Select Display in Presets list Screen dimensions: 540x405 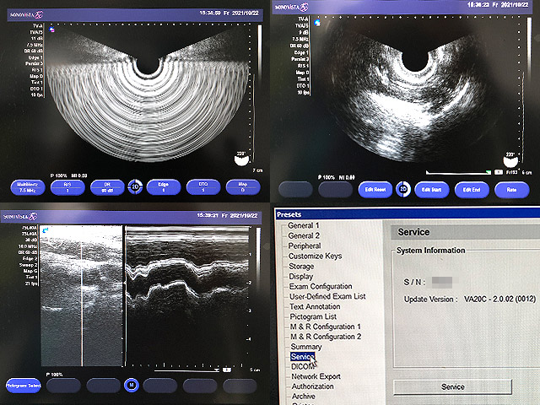301,276
